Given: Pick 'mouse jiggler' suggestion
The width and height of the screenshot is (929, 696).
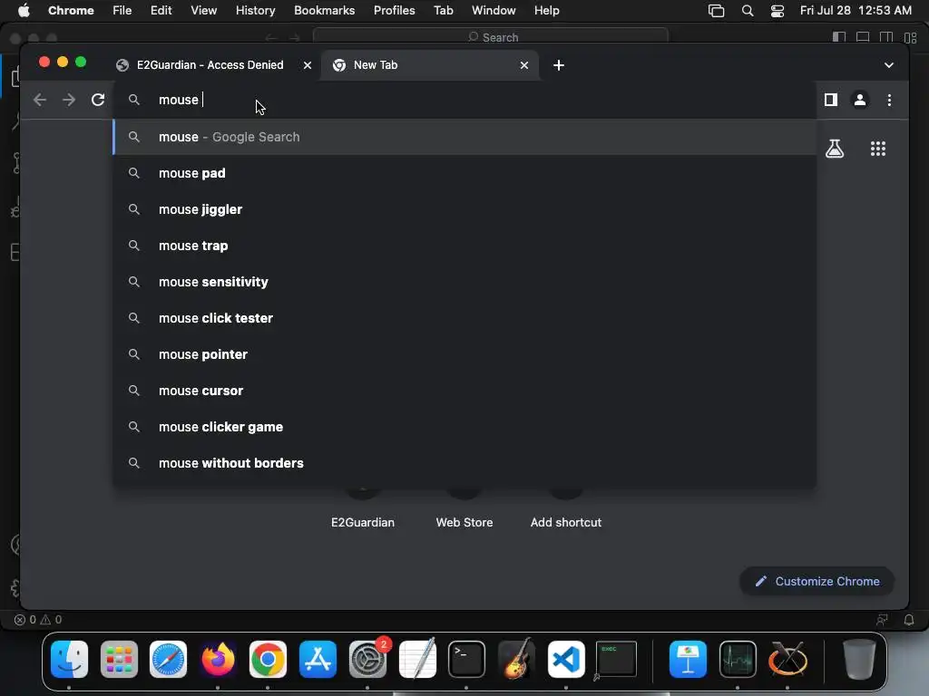Looking at the screenshot, I should click(x=464, y=209).
